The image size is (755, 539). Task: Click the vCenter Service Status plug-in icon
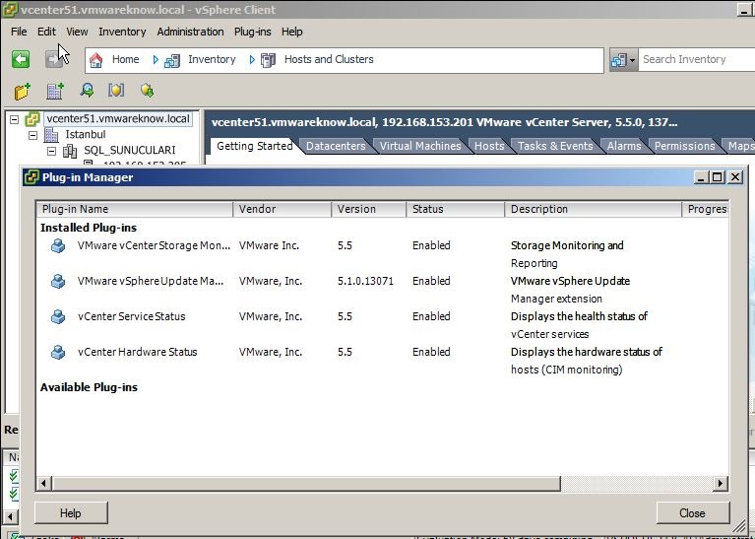click(x=58, y=316)
